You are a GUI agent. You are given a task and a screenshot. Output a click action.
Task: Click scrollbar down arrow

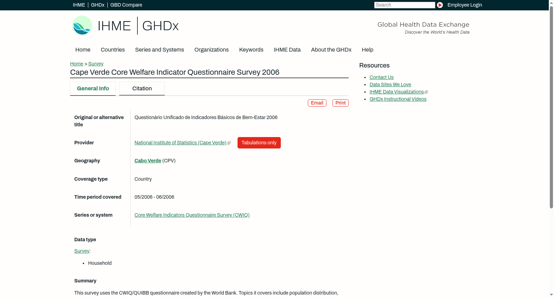pyautogui.click(x=551, y=295)
